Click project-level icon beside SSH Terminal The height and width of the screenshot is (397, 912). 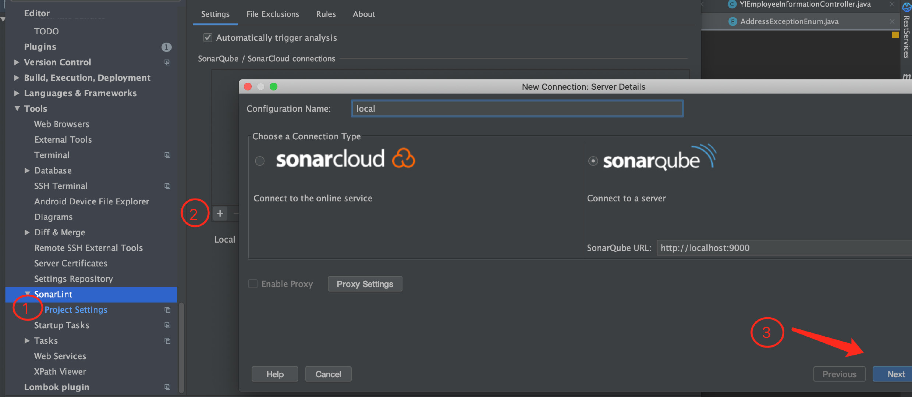(x=167, y=186)
